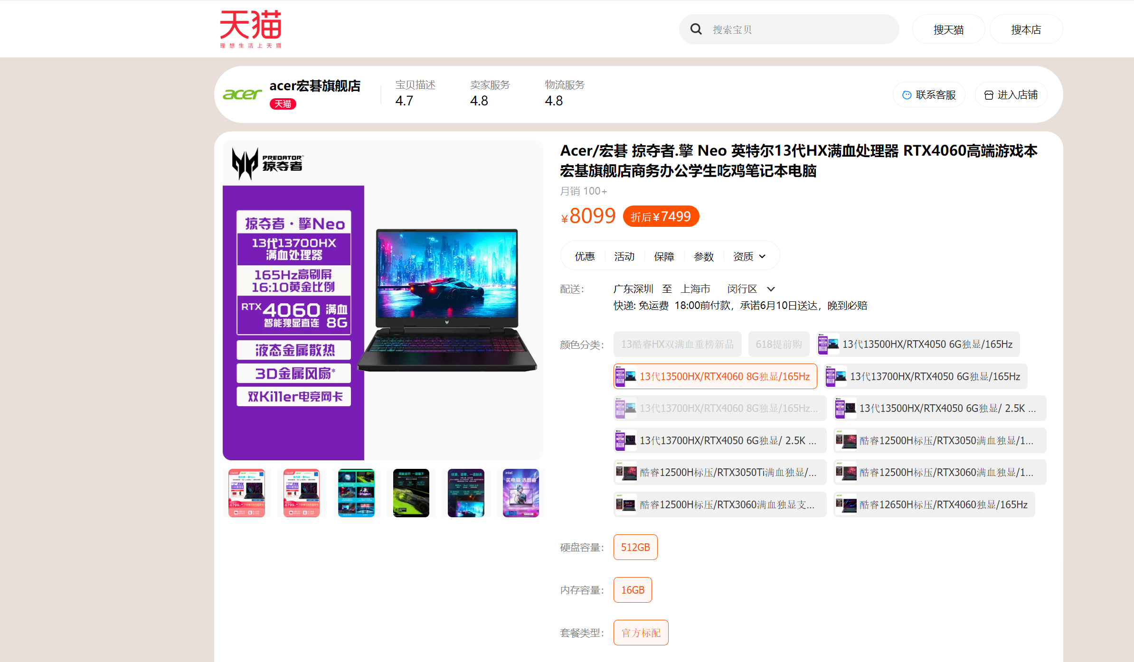Open the 参数 tab
Viewport: 1134px width, 662px height.
pos(704,256)
